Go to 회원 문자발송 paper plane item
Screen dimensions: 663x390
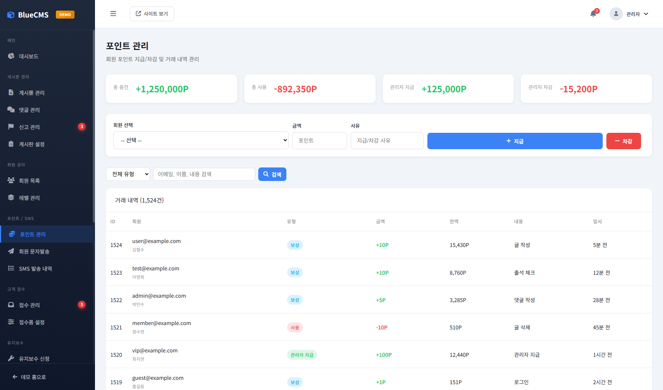click(x=34, y=251)
